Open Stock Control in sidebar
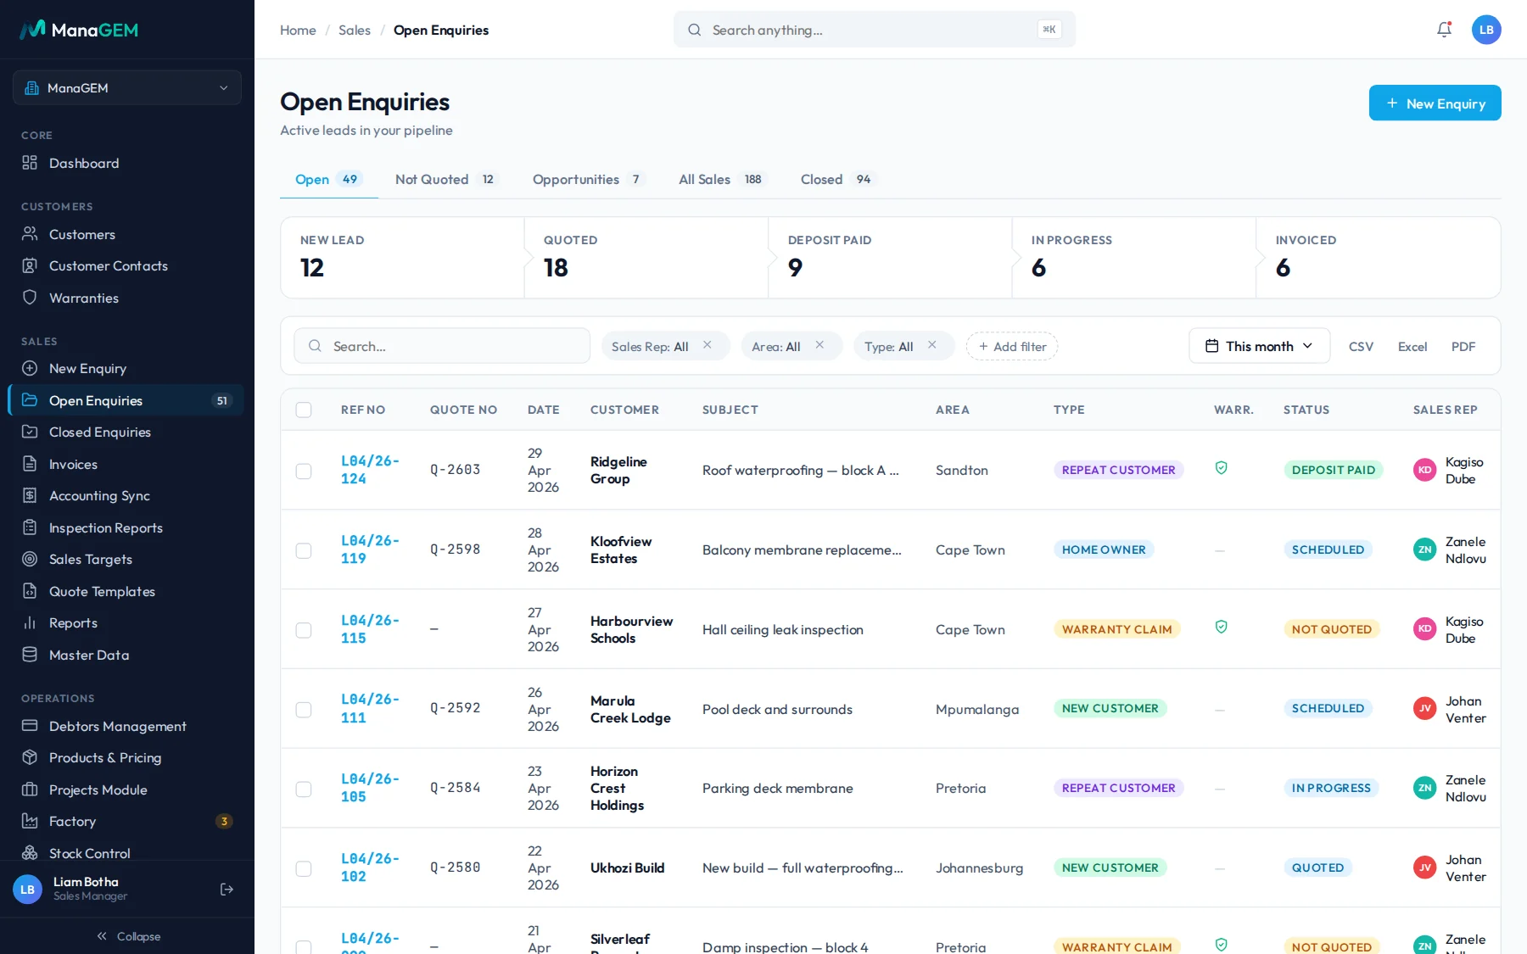This screenshot has height=954, width=1527. click(127, 852)
